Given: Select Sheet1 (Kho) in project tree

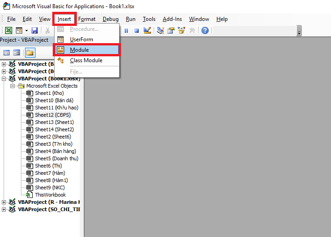Looking at the screenshot, I should [x=50, y=93].
